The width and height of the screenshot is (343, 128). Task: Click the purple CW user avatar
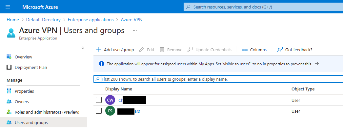[x=110, y=100]
